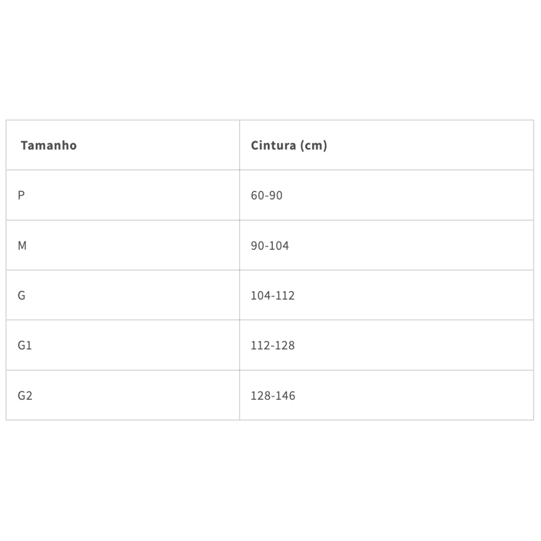Select the size P cell
The height and width of the screenshot is (541, 541).
click(x=123, y=195)
